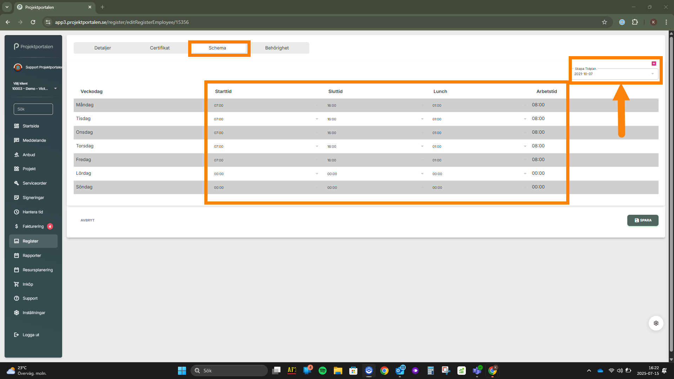Click the pink plus icon above Skapa Tidplan
Image resolution: width=674 pixels, height=379 pixels.
pyautogui.click(x=654, y=64)
